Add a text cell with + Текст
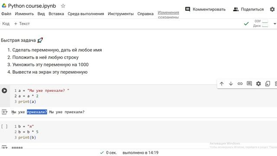277x156 pixels. click(22, 23)
